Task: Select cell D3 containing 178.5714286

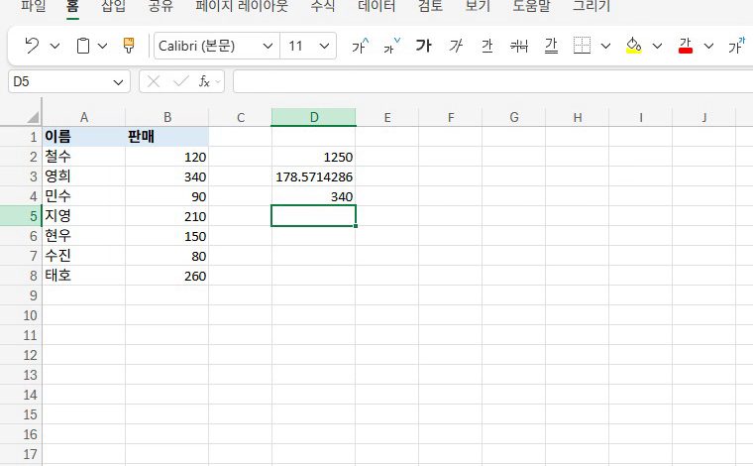Action: click(x=314, y=176)
